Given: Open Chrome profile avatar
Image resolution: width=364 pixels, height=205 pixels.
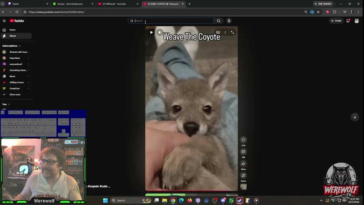Looking at the screenshot, I should pos(351,12).
